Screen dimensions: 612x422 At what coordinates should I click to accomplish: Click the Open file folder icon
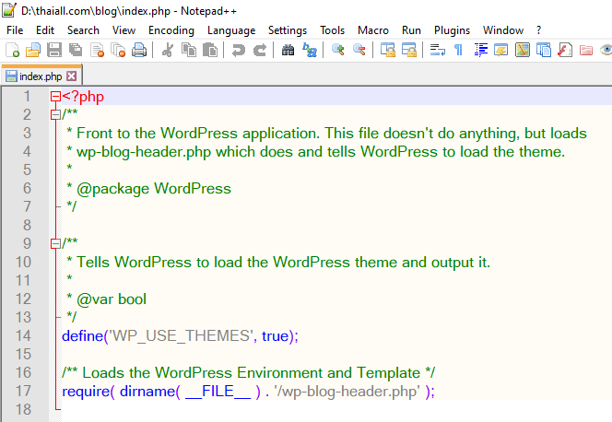tap(33, 51)
